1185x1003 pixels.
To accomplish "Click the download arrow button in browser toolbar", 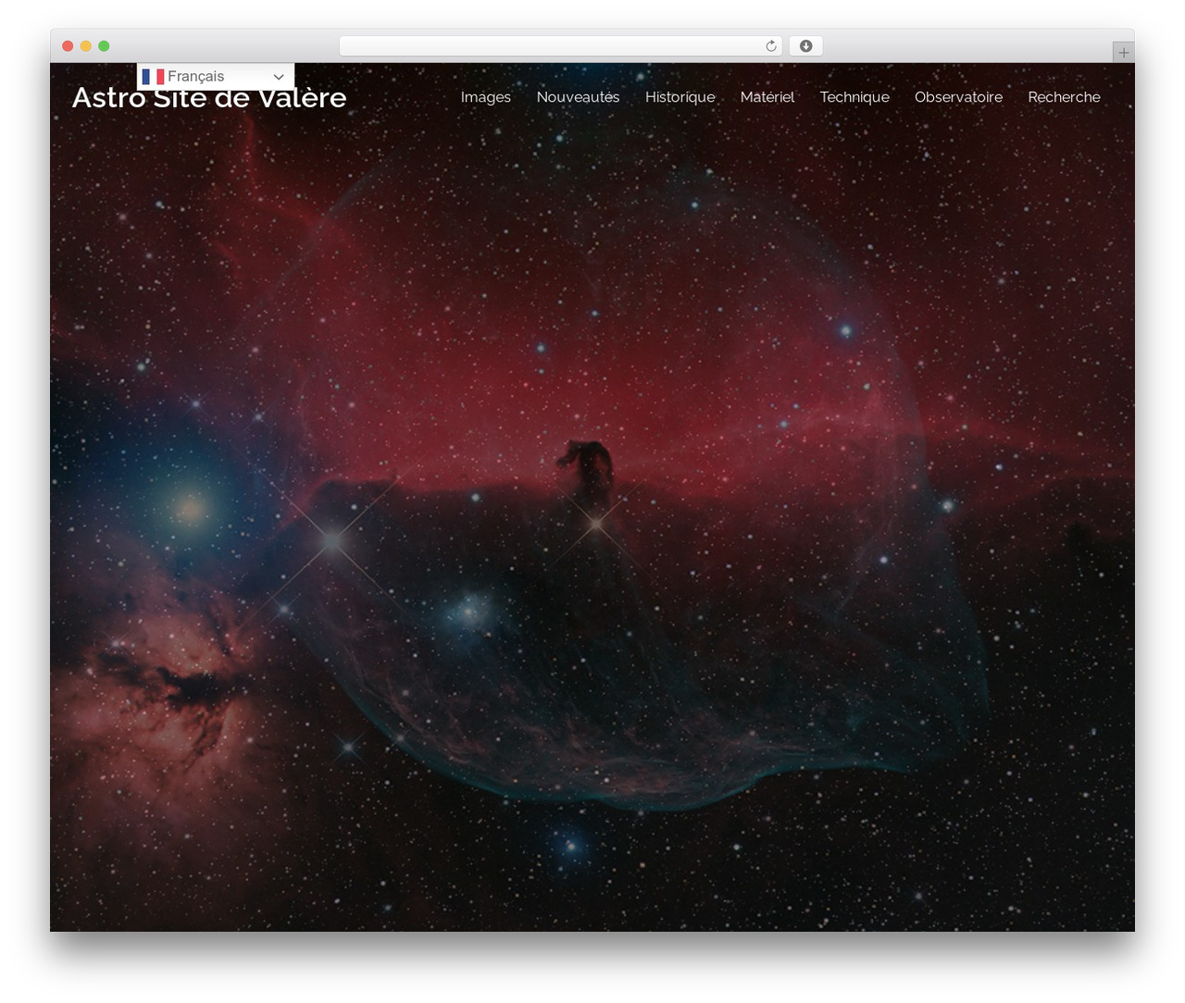I will [805, 46].
